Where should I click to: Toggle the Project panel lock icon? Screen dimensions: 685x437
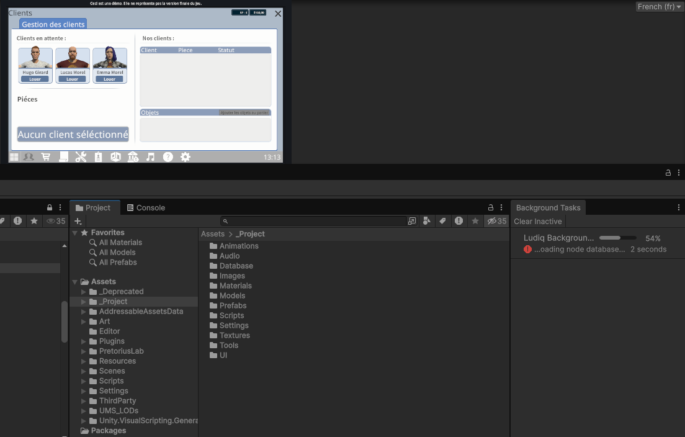click(491, 207)
